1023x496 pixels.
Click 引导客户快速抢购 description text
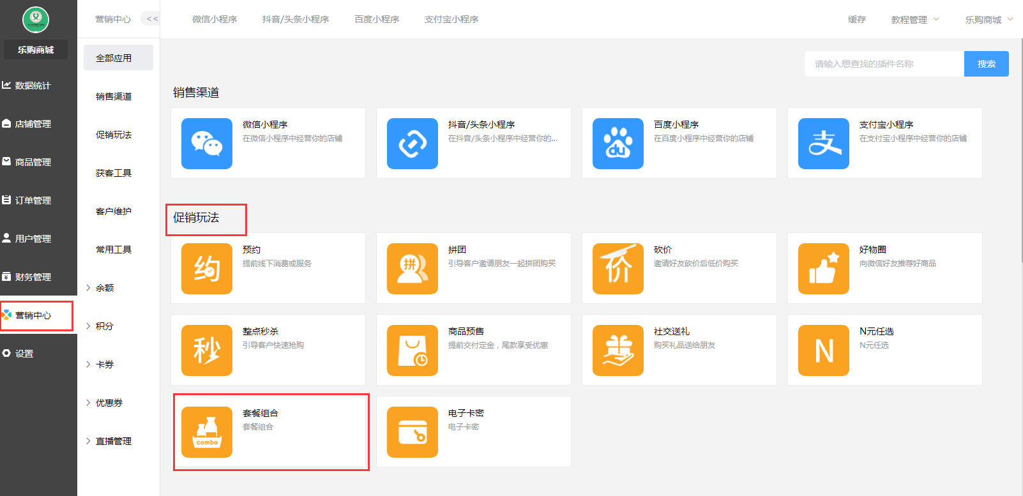tap(273, 345)
